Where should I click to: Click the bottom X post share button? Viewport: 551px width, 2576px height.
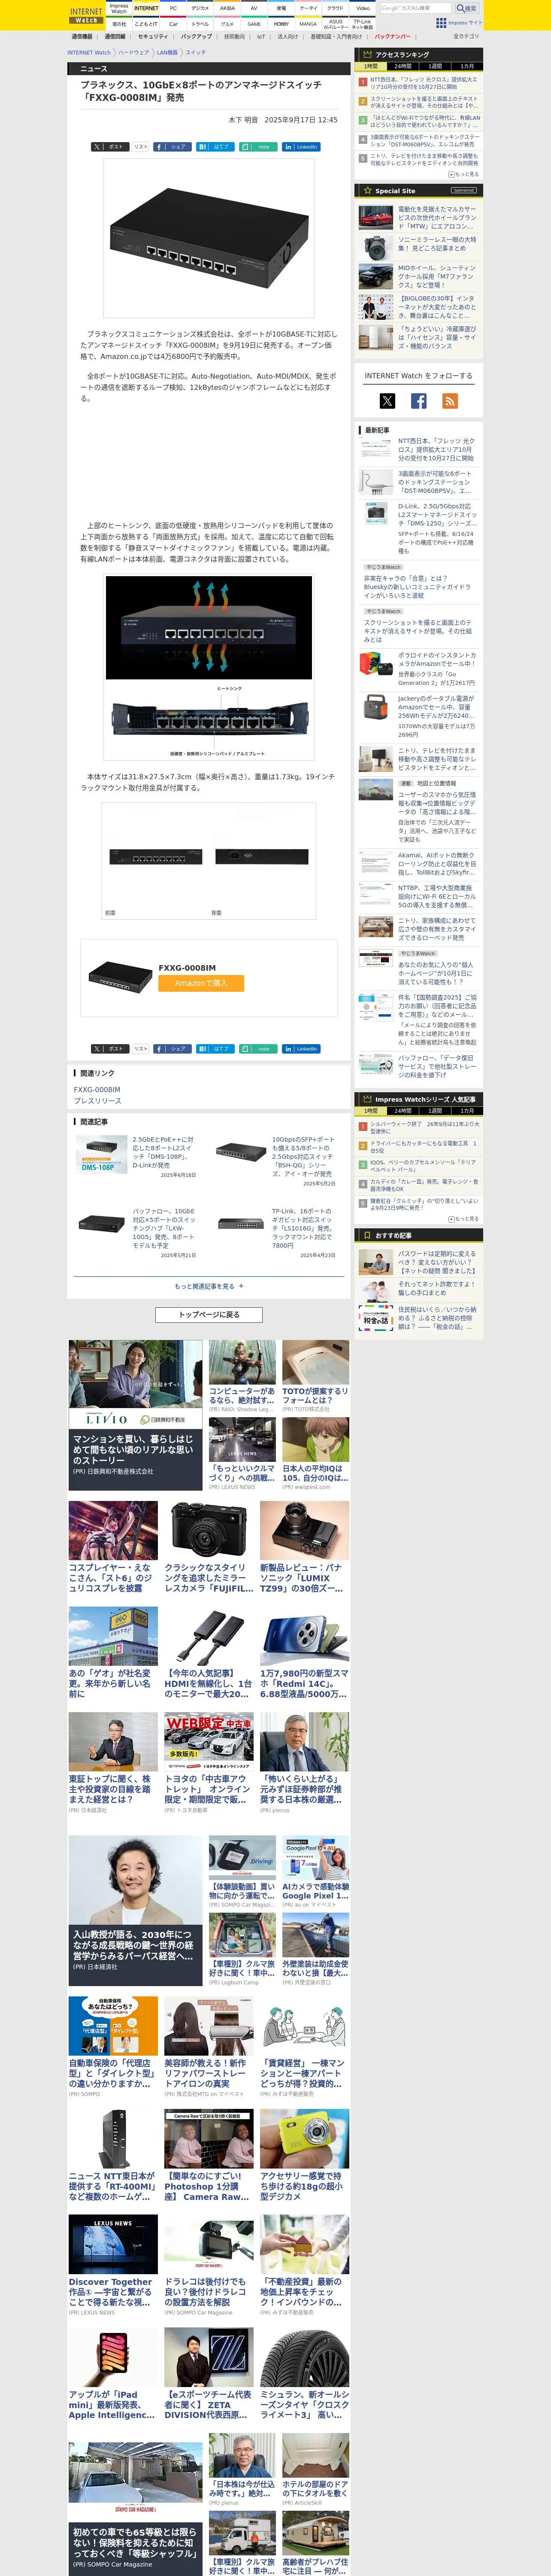[x=110, y=1049]
